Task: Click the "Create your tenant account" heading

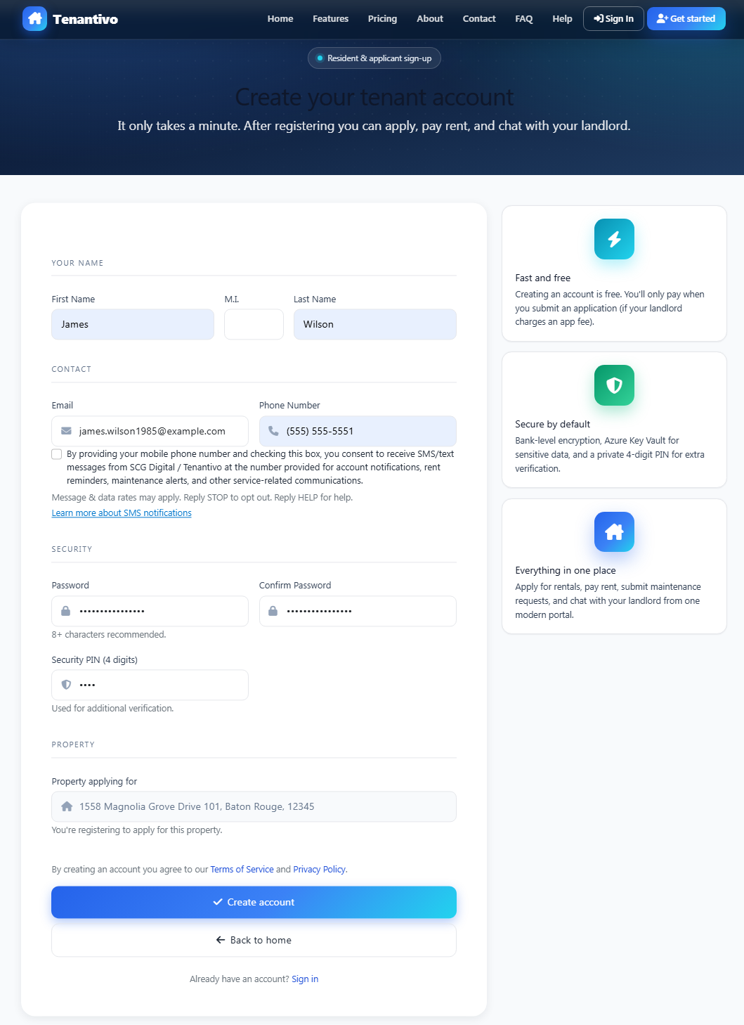Action: [x=374, y=97]
